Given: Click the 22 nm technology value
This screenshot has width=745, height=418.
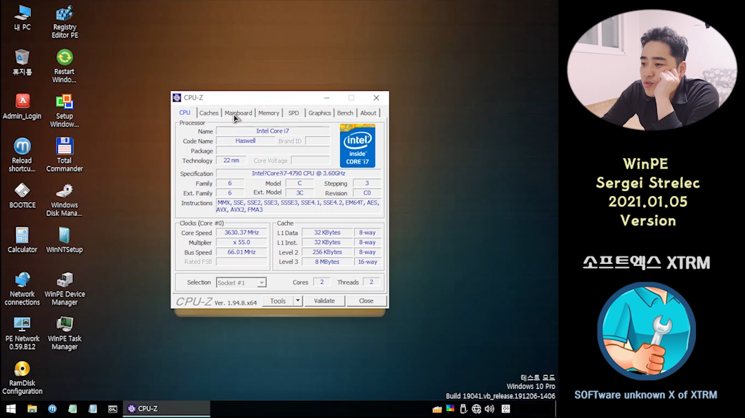Looking at the screenshot, I should (231, 160).
